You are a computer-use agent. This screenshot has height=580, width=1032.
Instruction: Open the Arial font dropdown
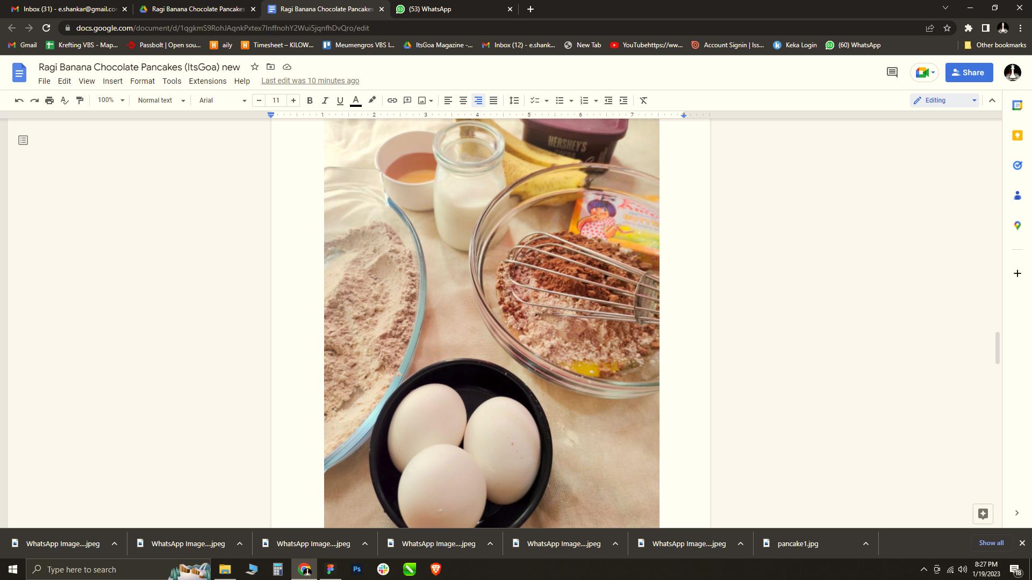222,100
